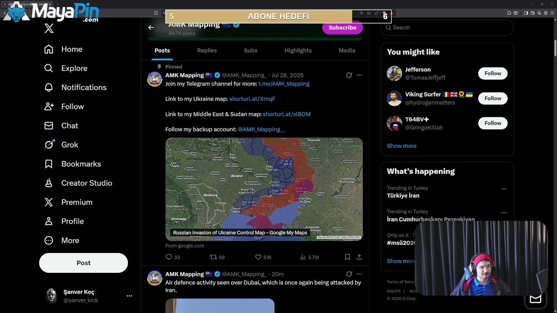This screenshot has width=557, height=313.
Task: Open the Explore search icon
Action: (49, 68)
